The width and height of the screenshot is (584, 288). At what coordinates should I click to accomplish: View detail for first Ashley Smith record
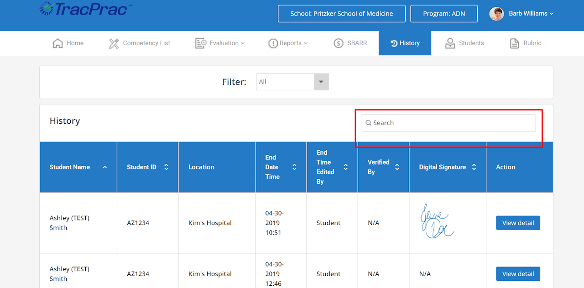tap(518, 223)
